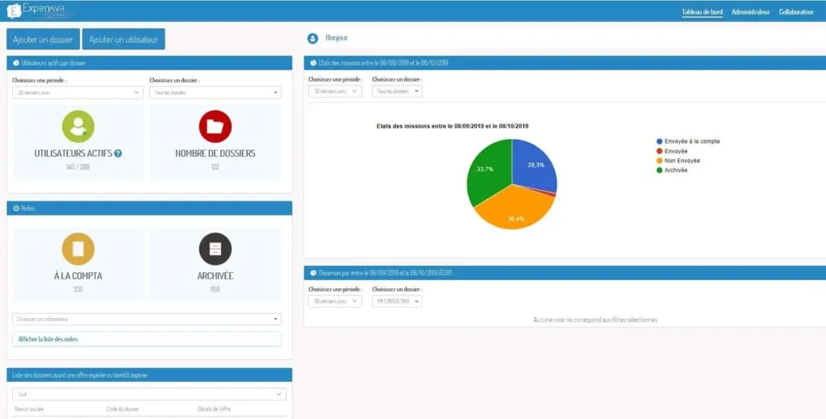Click the Aucune note ne correspond message
This screenshot has height=419, width=826.
(595, 320)
